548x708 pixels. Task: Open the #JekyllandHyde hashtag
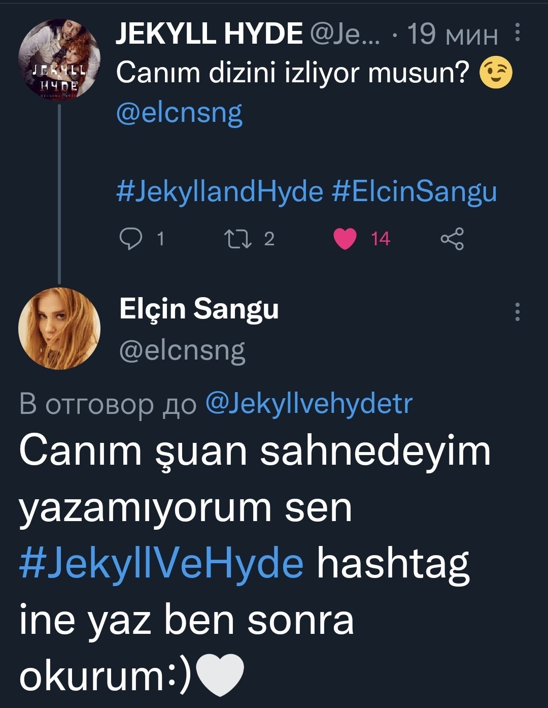(219, 192)
